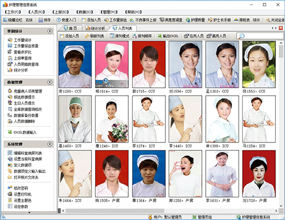This screenshot has width=285, height=220.
Task: Select the 安1293 CCU nurse photo
Action: (x=75, y=64)
